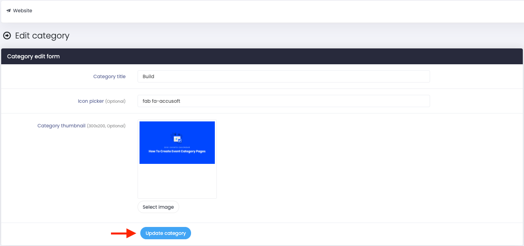Click the arrow circle icon beside Edit category
The height and width of the screenshot is (246, 524).
[7, 36]
